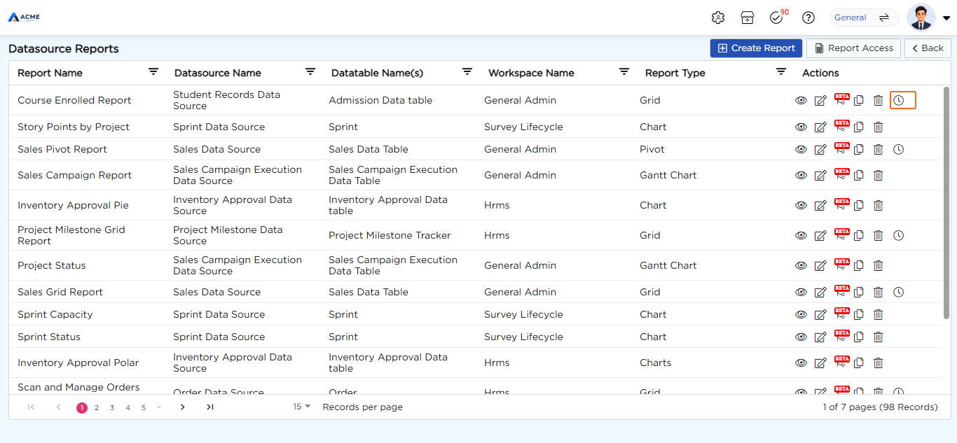Screen dimensions: 957x443
Task: Copy the Sales Pivot Report
Action: coord(858,149)
